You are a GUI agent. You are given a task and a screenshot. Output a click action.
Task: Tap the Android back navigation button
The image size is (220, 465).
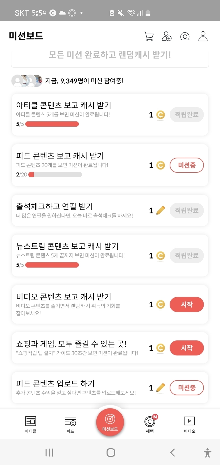173,453
